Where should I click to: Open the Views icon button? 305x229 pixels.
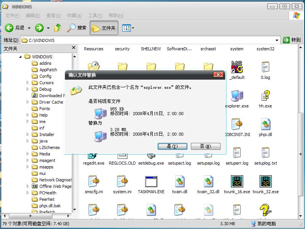pyautogui.click(x=126, y=28)
